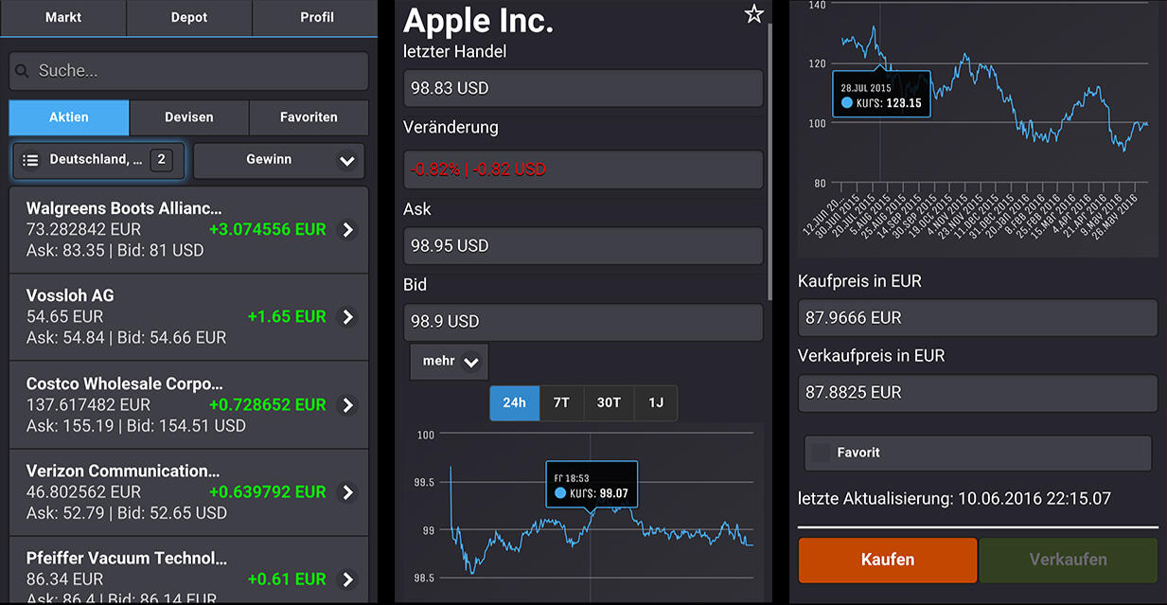The height and width of the screenshot is (605, 1167).
Task: Click the Pfeiffer Vacuum Technology row arrow
Action: (x=348, y=579)
